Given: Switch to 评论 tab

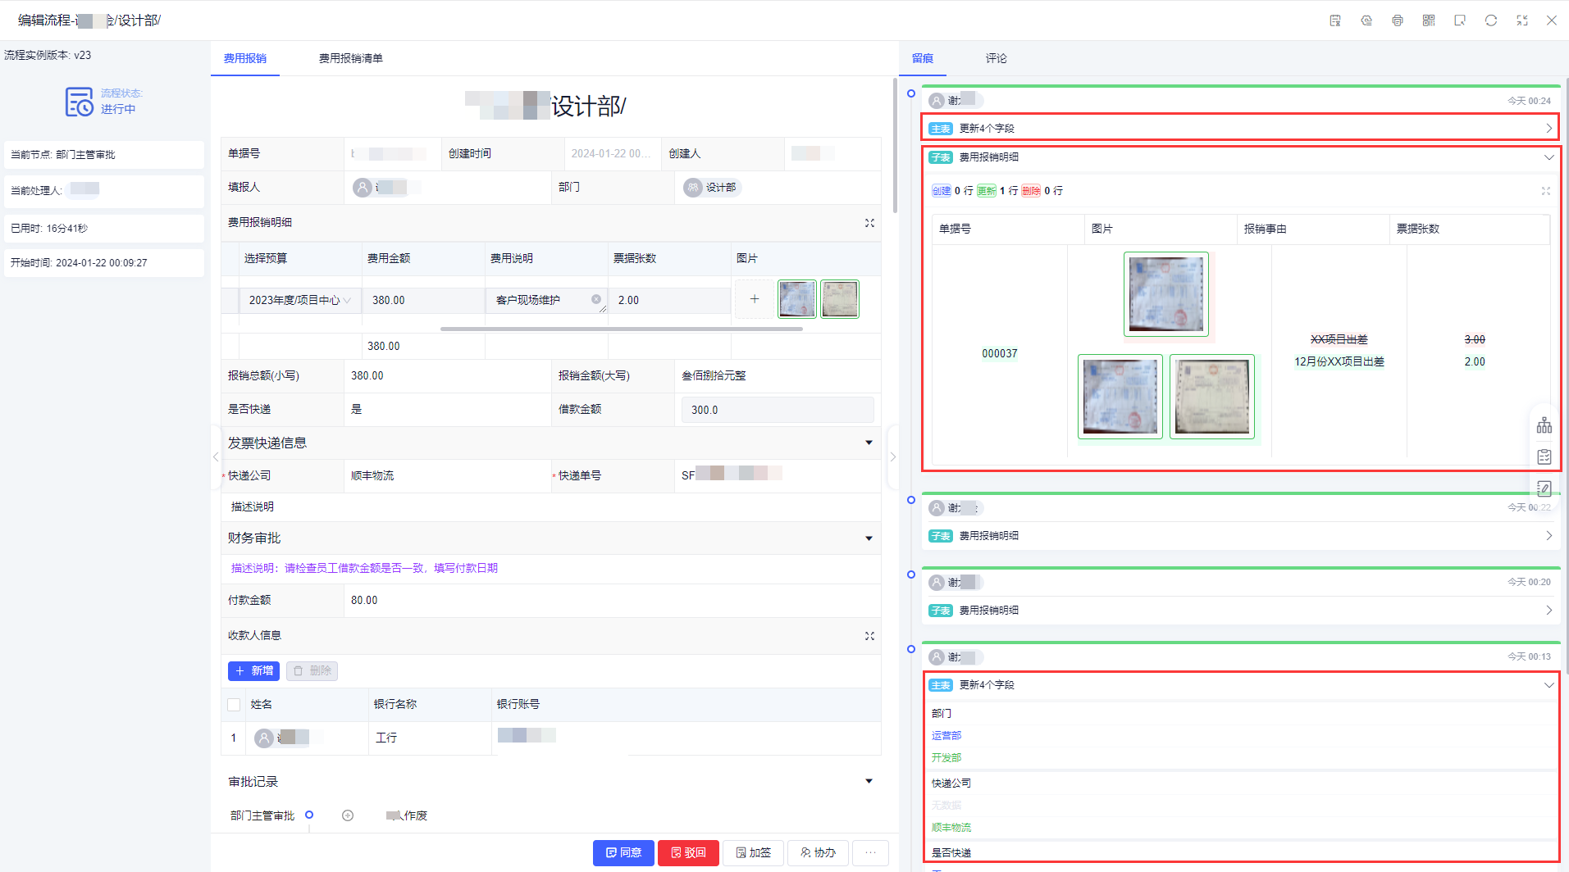Looking at the screenshot, I should (x=997, y=58).
